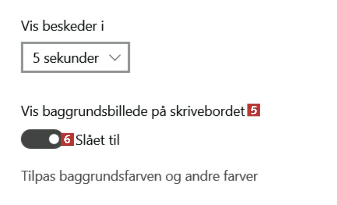
Task: Toggle the desktop background image switch
Action: (x=42, y=139)
